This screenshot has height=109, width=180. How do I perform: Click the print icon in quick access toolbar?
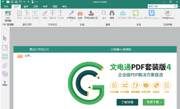pyautogui.click(x=20, y=2)
